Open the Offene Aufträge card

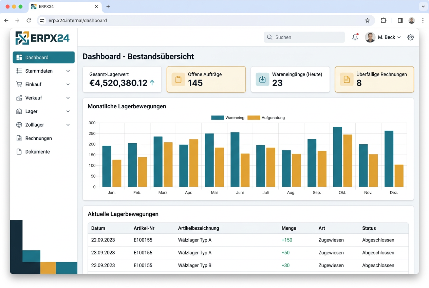pyautogui.click(x=206, y=79)
